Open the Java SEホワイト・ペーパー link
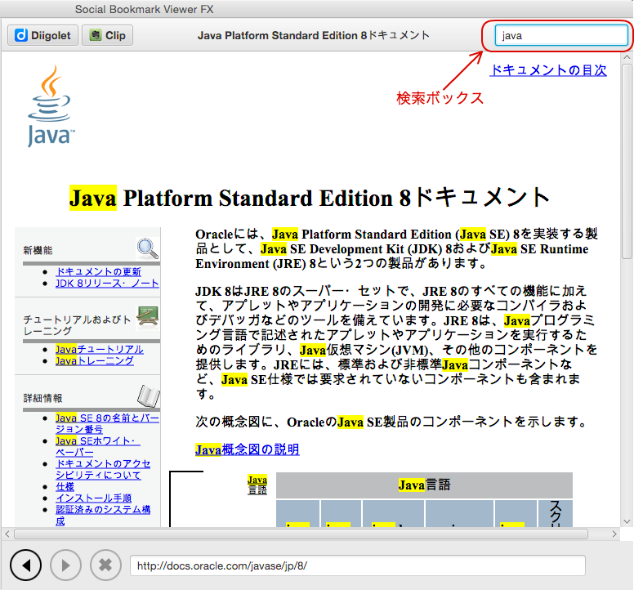634x590 pixels. pos(98,446)
